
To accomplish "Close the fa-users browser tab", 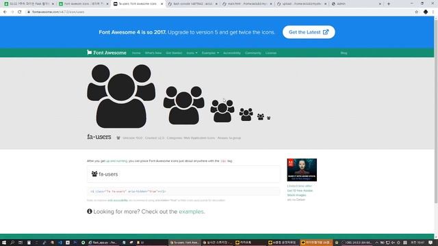I will click(x=162, y=4).
